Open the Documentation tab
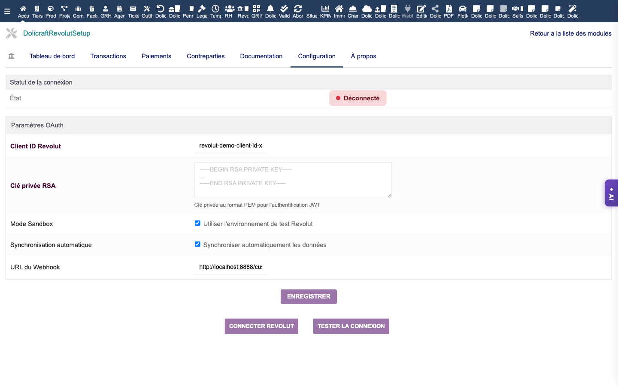Viewport: 618px width, 386px height. (x=261, y=56)
